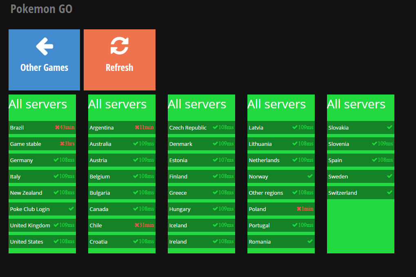Image resolution: width=416 pixels, height=277 pixels.
Task: Click the red X icon for Argentina
Action: [137, 128]
